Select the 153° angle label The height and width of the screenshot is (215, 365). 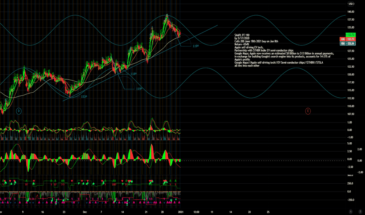(x=84, y=97)
